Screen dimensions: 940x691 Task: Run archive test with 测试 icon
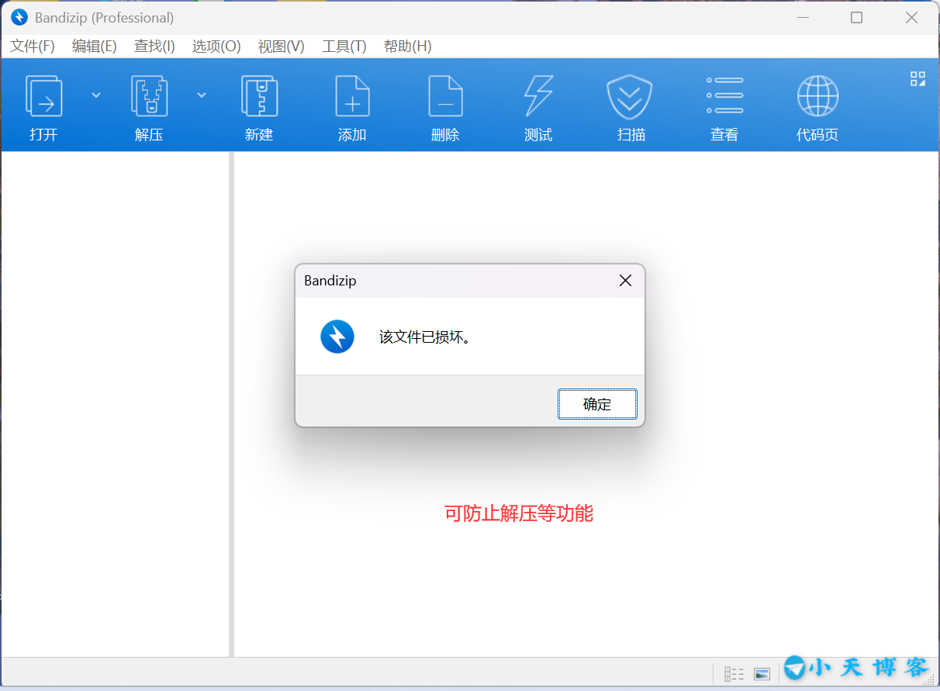[538, 97]
